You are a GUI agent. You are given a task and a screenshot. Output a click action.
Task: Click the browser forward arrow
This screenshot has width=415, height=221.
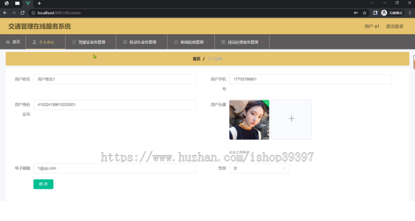[x=14, y=13]
